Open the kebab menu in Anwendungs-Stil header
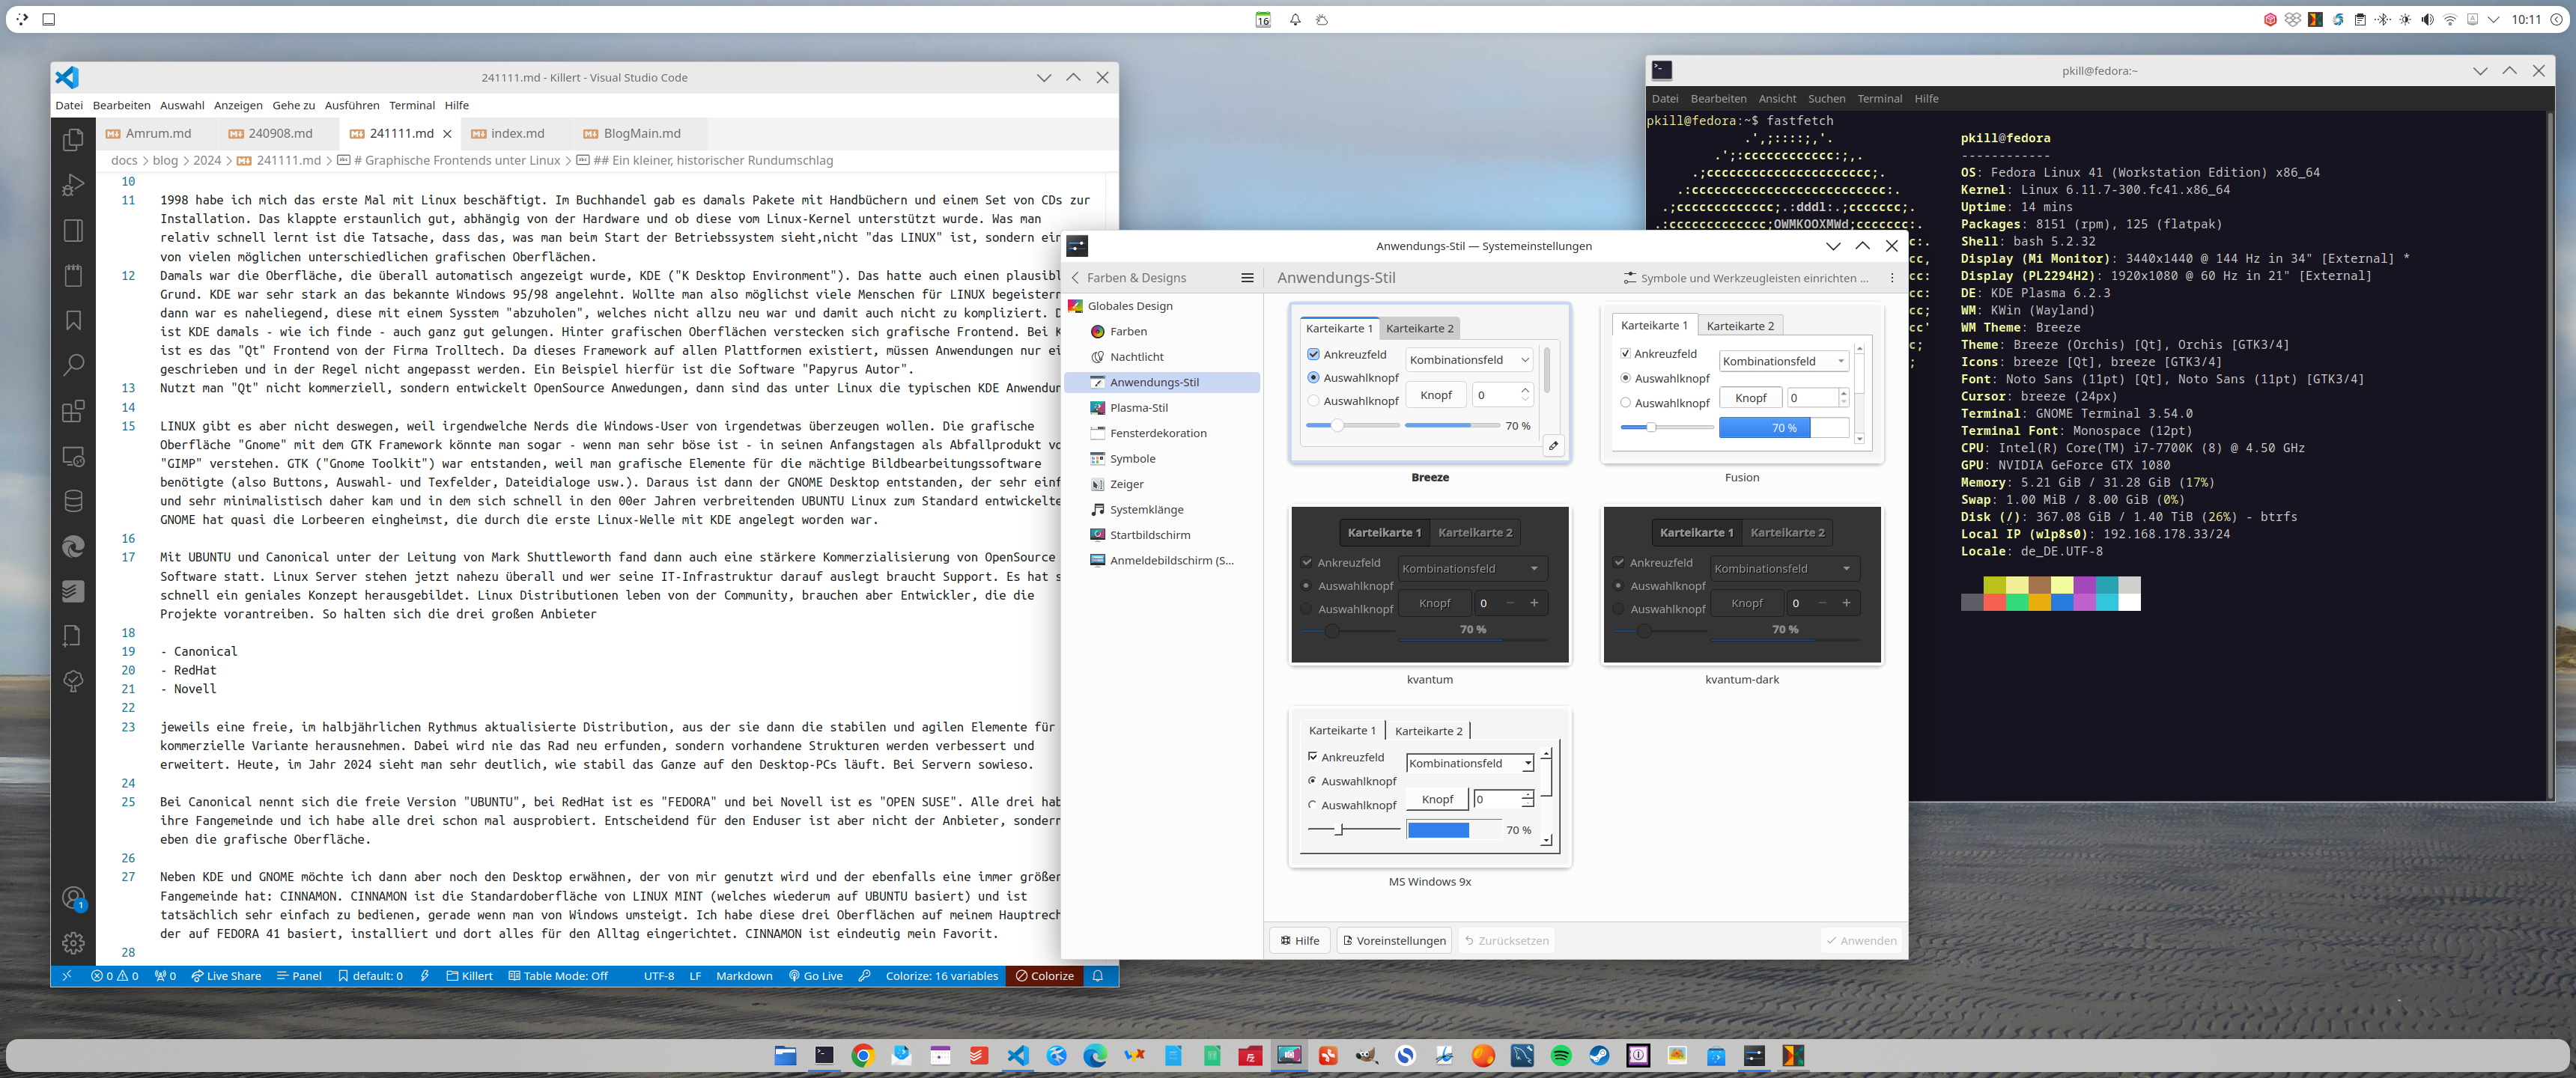The image size is (2576, 1078). pyautogui.click(x=1892, y=278)
